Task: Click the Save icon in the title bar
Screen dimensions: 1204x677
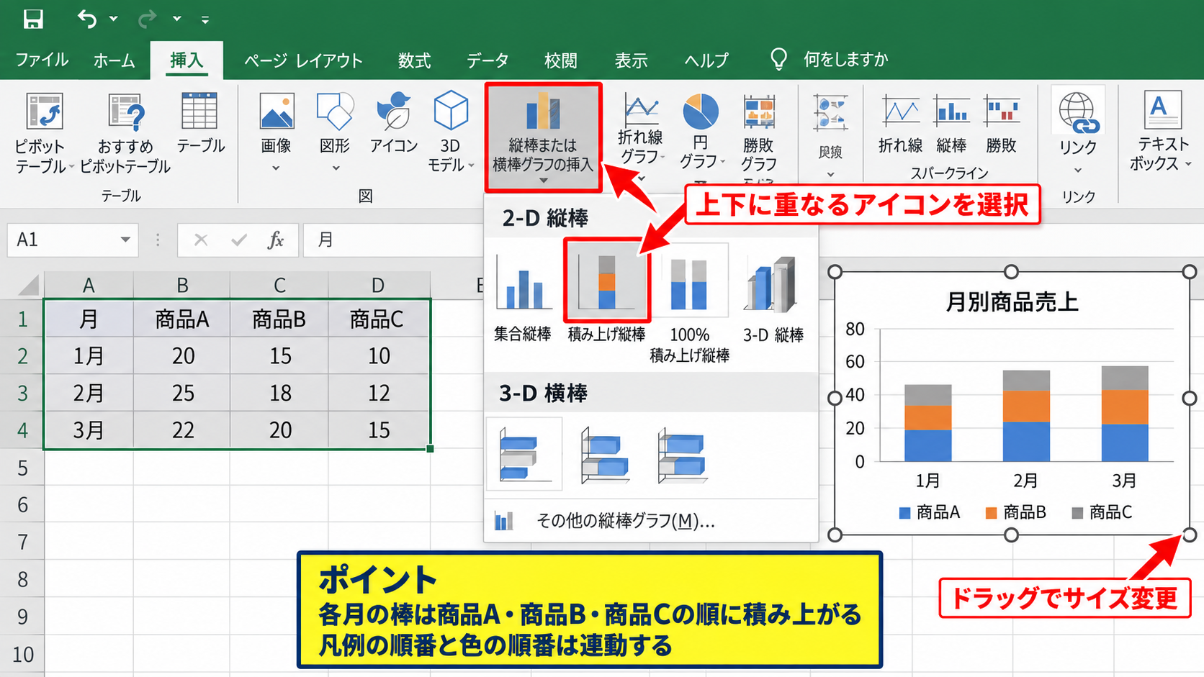Action: point(33,19)
